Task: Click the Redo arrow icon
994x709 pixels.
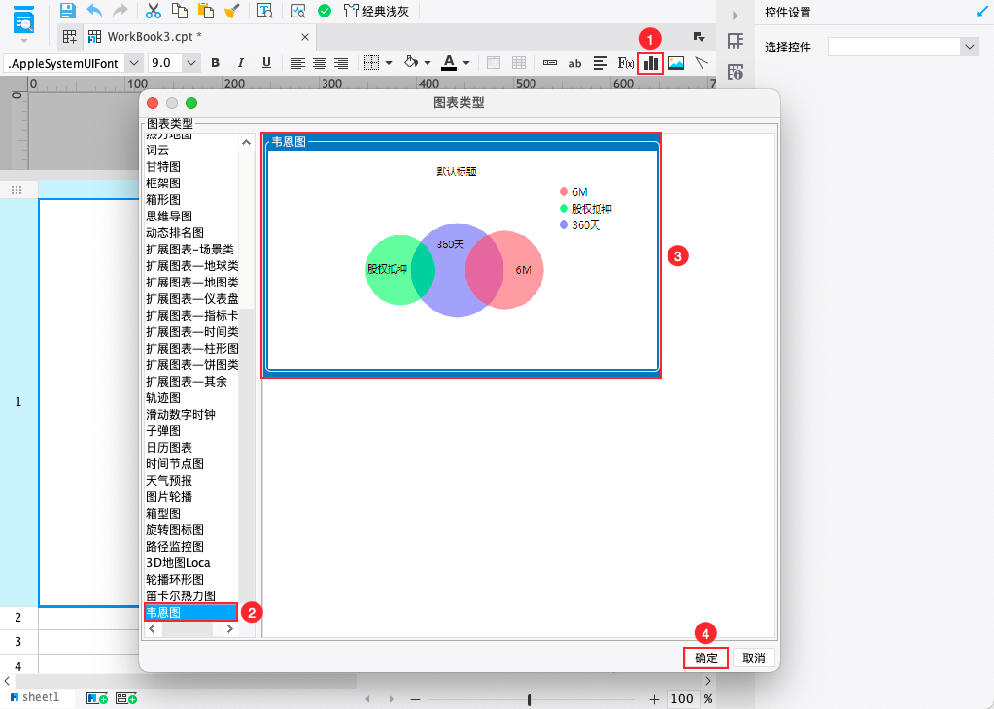Action: [x=120, y=11]
